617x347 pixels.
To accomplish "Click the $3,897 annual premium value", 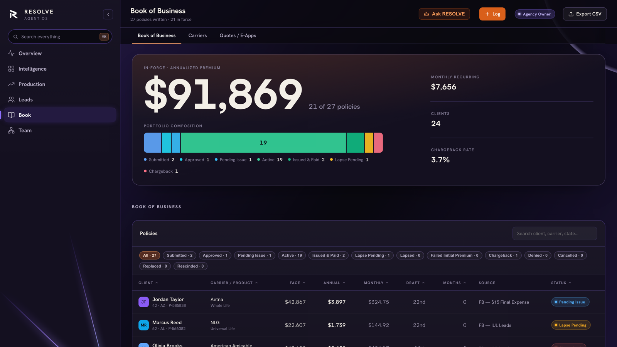I will 337,302.
